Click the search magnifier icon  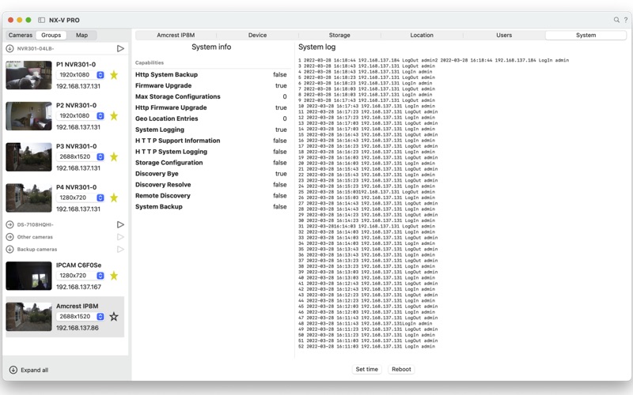tap(616, 20)
